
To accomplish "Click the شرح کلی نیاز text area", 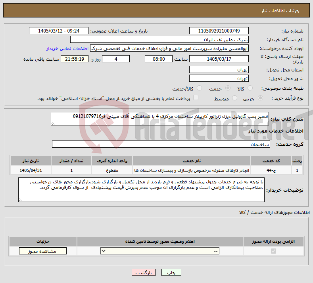I will point(160,119).
